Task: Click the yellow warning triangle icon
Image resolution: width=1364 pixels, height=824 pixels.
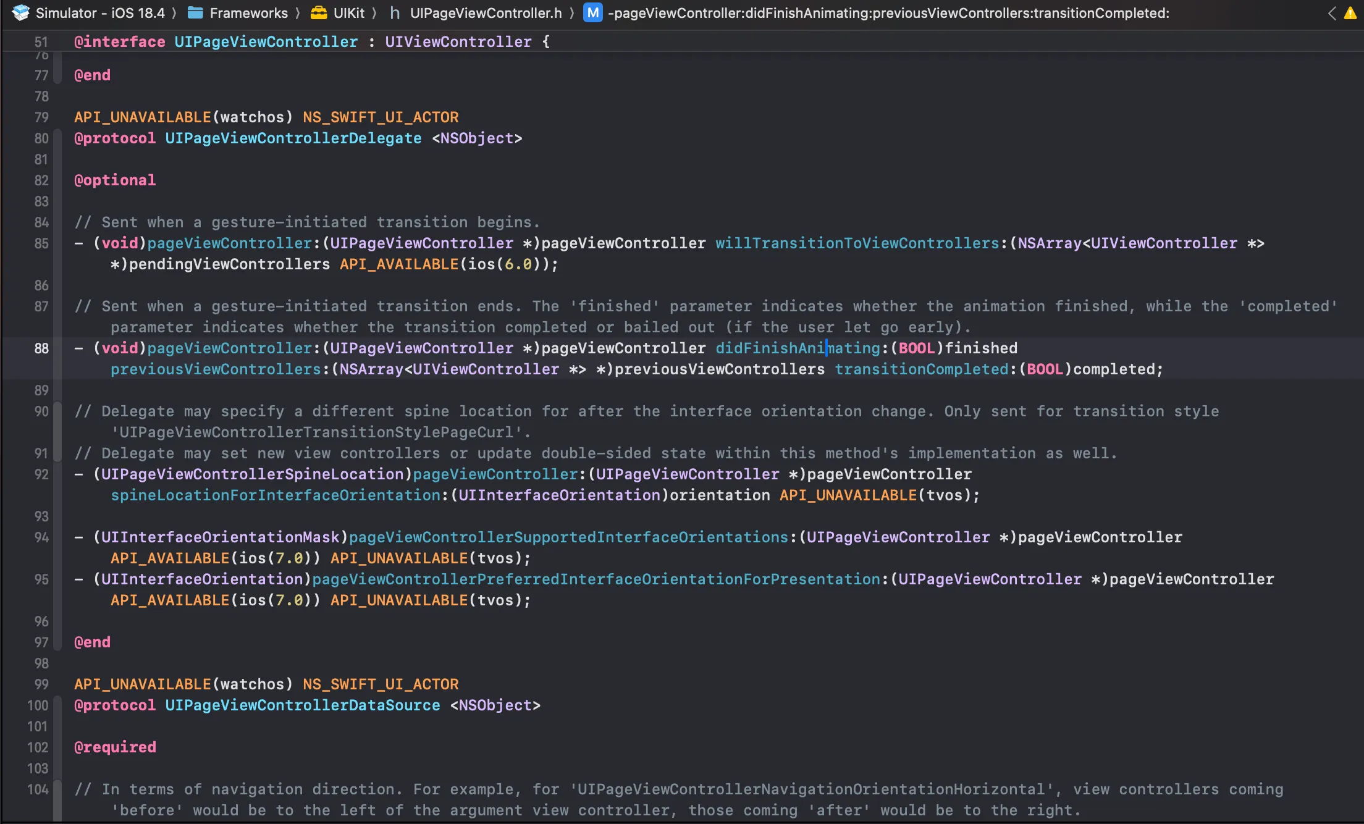Action: pos(1350,13)
